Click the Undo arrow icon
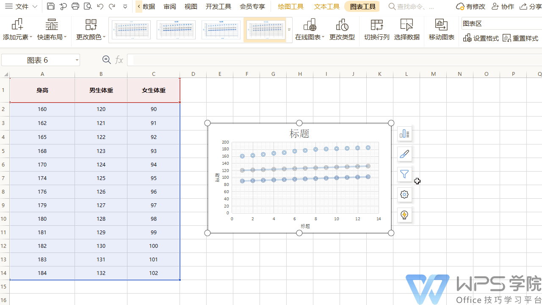Image resolution: width=542 pixels, height=305 pixels. tap(100, 6)
